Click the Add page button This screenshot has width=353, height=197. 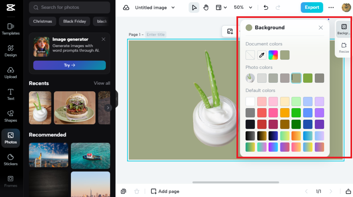[x=165, y=191]
